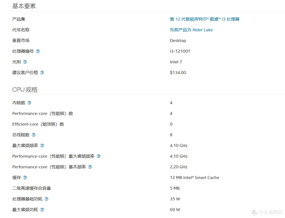Follow the 先前产品为 Alder Lake link

pos(191,30)
